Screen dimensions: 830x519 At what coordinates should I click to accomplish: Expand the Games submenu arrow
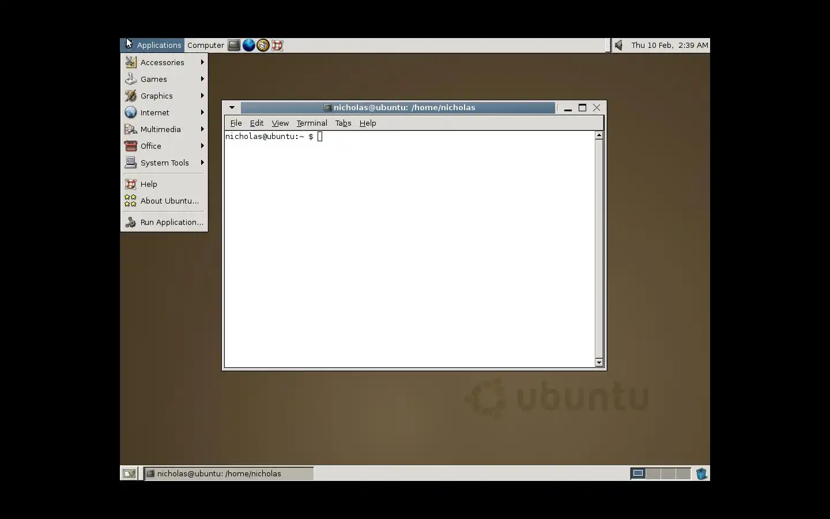(x=202, y=79)
